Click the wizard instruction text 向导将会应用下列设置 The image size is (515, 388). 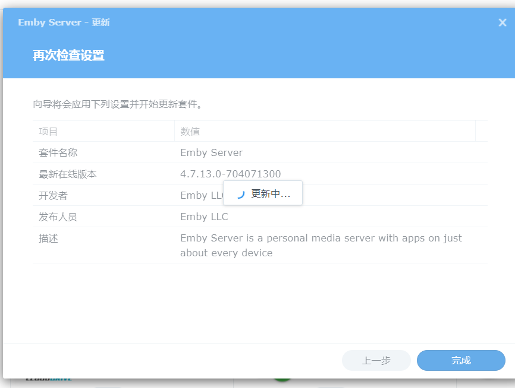click(118, 104)
